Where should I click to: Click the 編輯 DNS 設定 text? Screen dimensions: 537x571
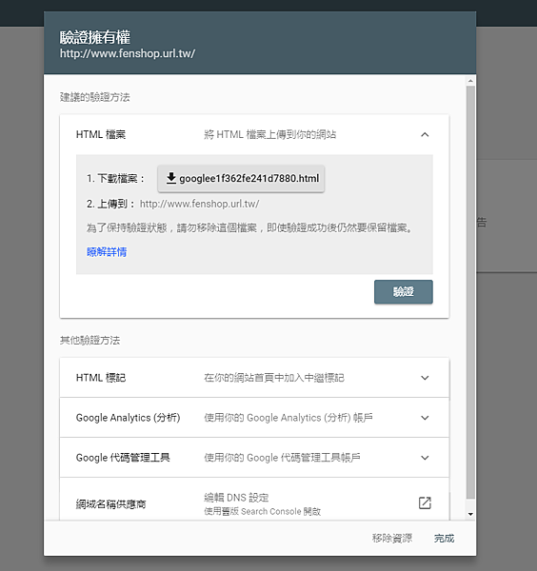click(236, 498)
